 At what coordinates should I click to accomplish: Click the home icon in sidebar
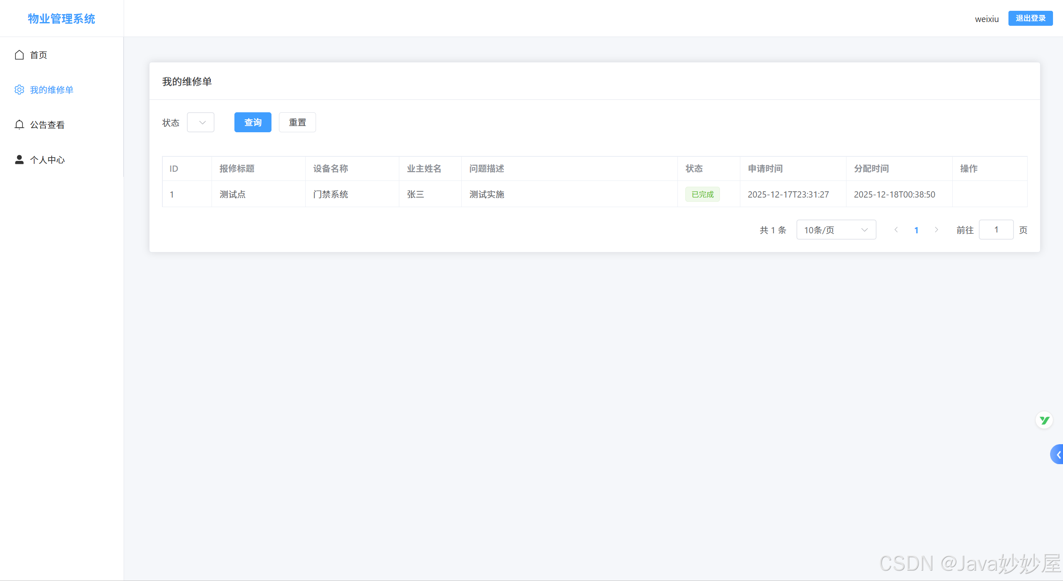pyautogui.click(x=19, y=55)
